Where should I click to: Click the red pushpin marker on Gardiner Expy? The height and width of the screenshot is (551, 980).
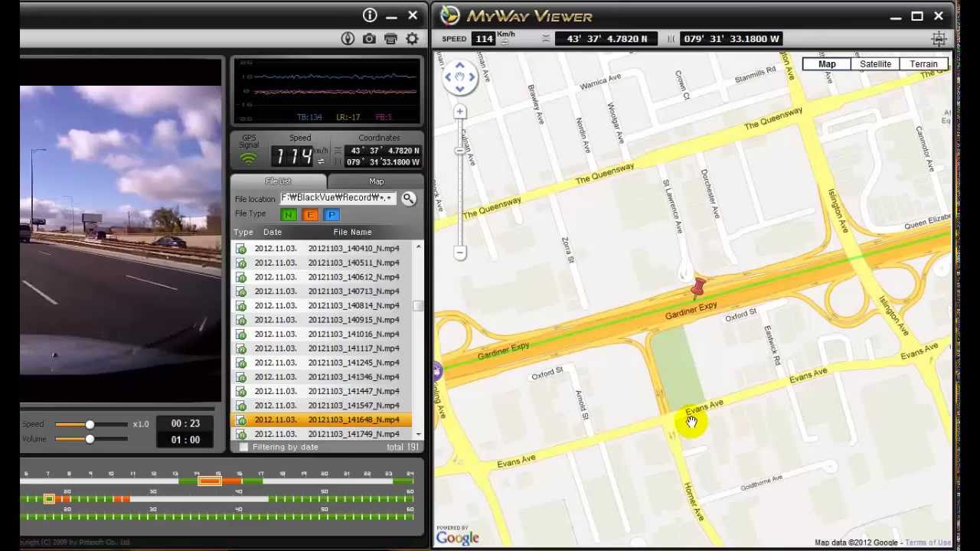697,287
